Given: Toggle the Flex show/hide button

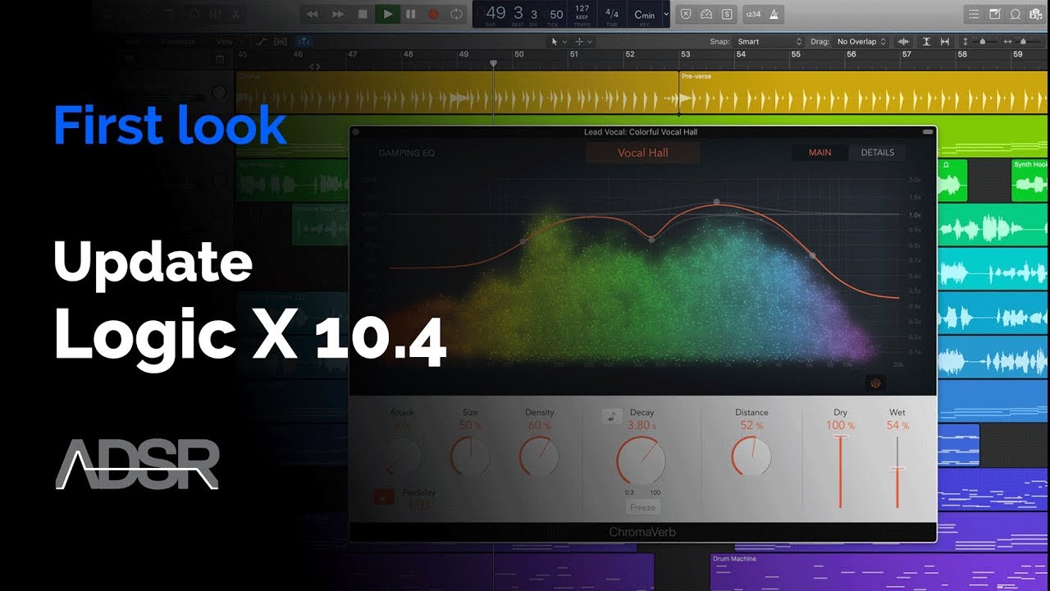Looking at the screenshot, I should click(281, 41).
